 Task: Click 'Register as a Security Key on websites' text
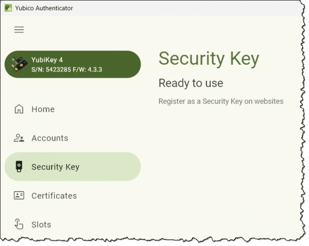click(x=221, y=101)
